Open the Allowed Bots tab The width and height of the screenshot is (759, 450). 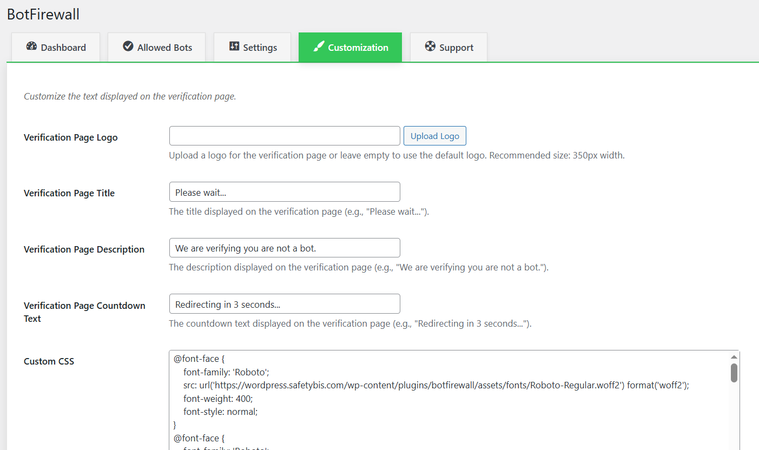(x=156, y=47)
